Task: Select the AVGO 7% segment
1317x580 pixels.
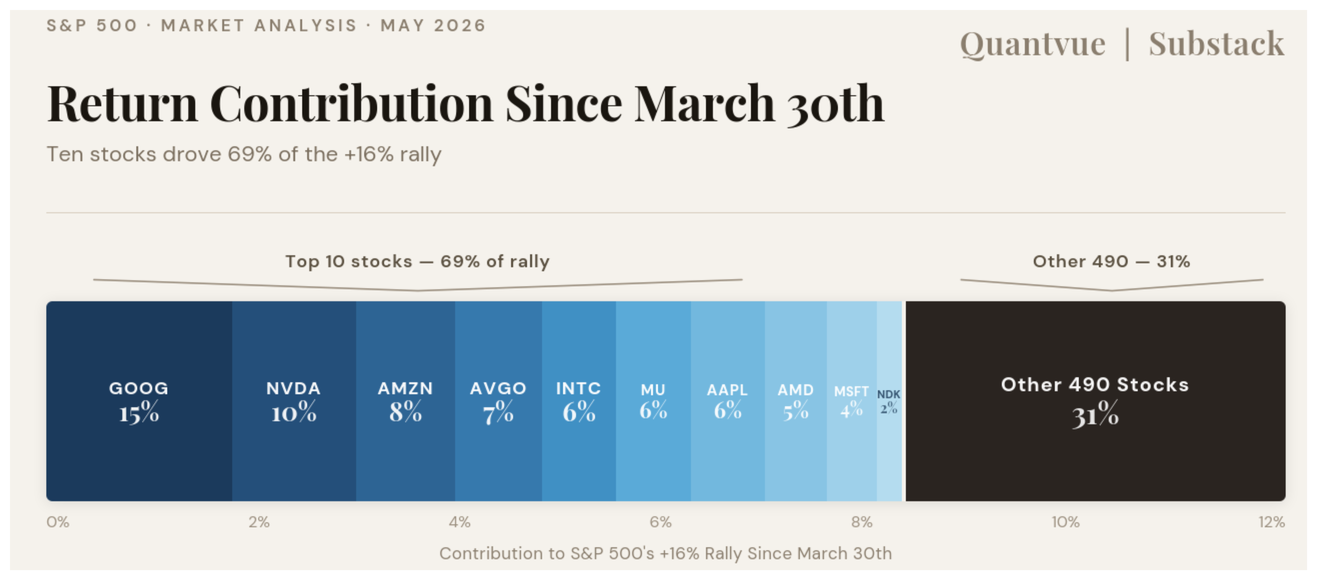Action: pyautogui.click(x=498, y=401)
